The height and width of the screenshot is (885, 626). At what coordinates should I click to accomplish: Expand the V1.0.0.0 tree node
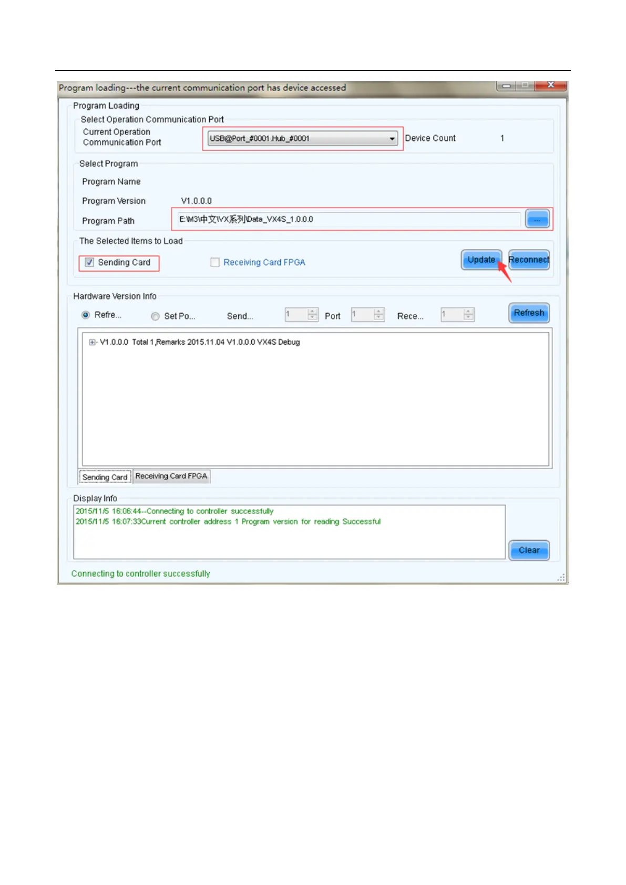tap(93, 342)
